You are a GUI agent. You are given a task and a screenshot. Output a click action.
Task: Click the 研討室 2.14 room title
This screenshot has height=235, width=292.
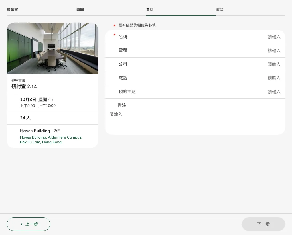[24, 86]
